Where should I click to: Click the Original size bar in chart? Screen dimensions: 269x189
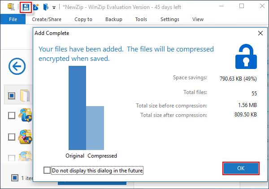pyautogui.click(x=77, y=107)
